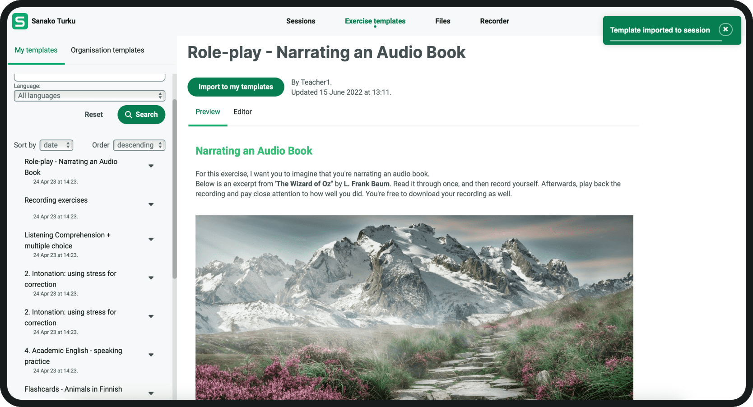Open the Editor tab

click(242, 112)
